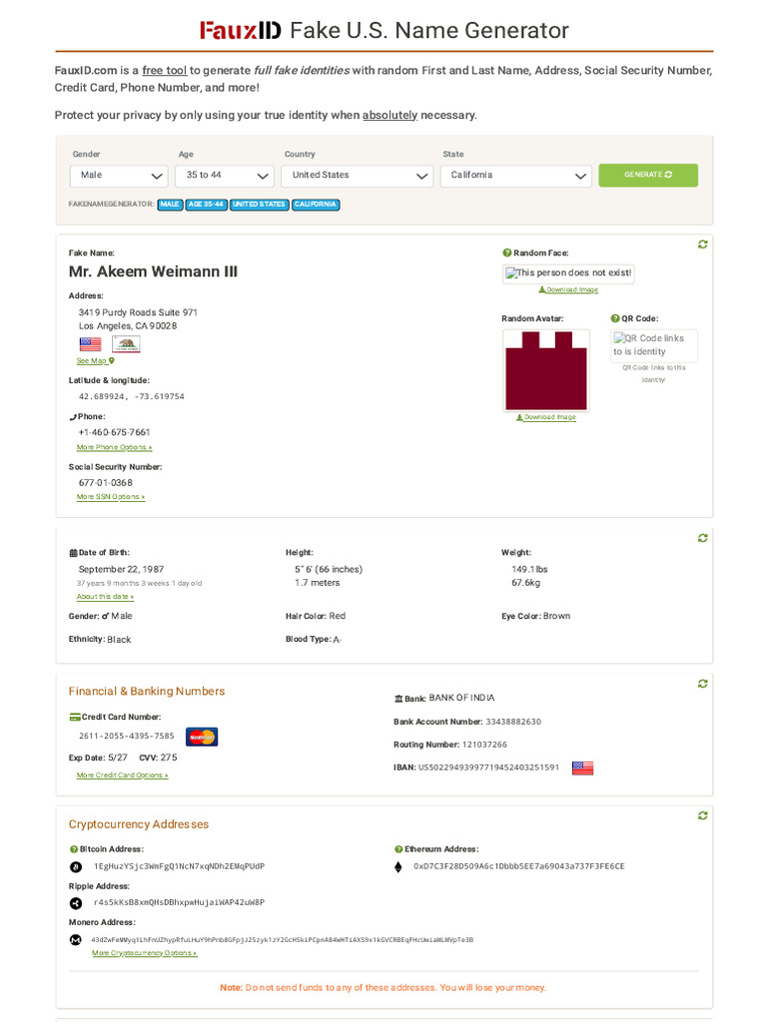Open the State dropdown showing California

[516, 176]
